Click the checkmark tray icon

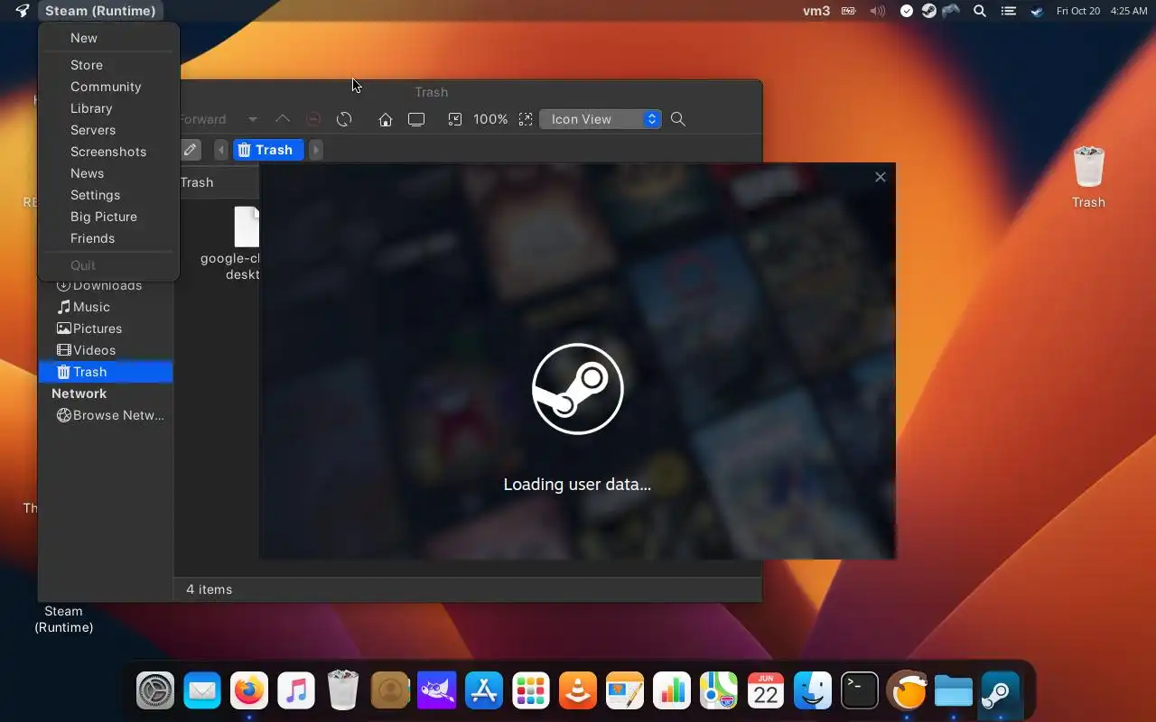[907, 11]
